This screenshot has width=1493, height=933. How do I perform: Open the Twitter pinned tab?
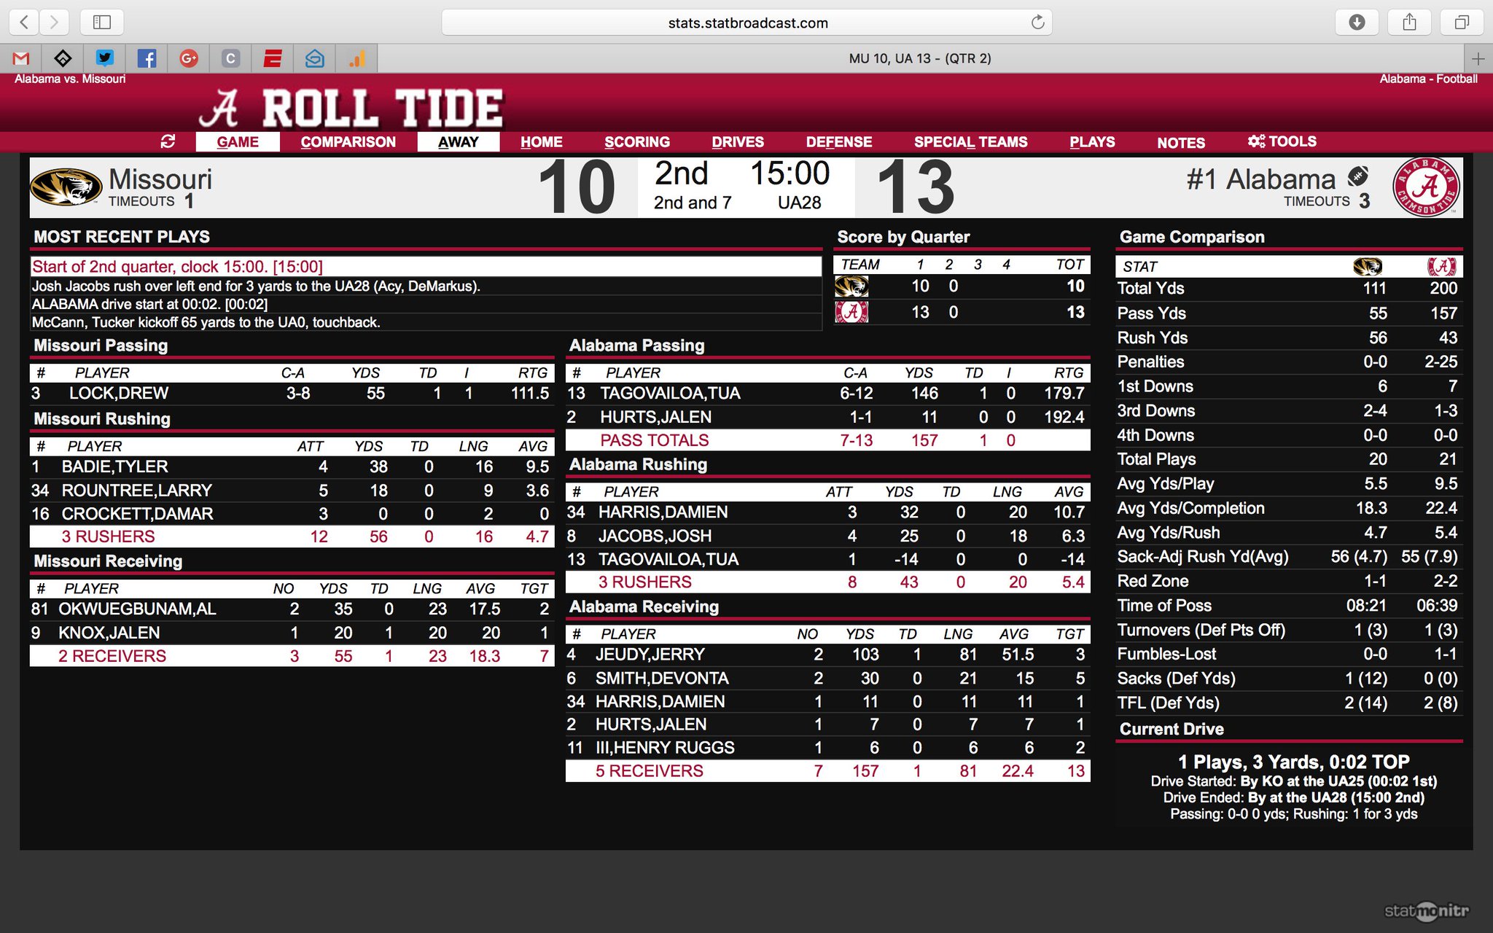coord(105,58)
